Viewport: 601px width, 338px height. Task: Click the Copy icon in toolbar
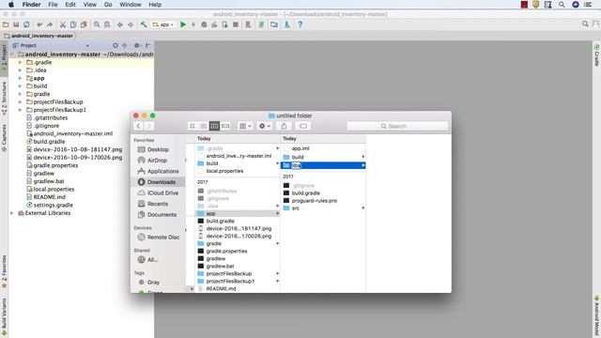[x=73, y=24]
